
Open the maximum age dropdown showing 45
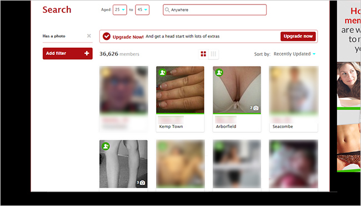click(142, 9)
